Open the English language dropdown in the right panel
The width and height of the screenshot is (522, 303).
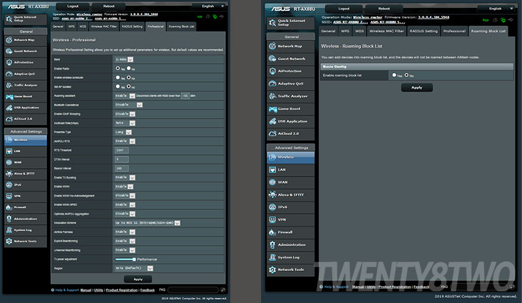pyautogui.click(x=498, y=8)
